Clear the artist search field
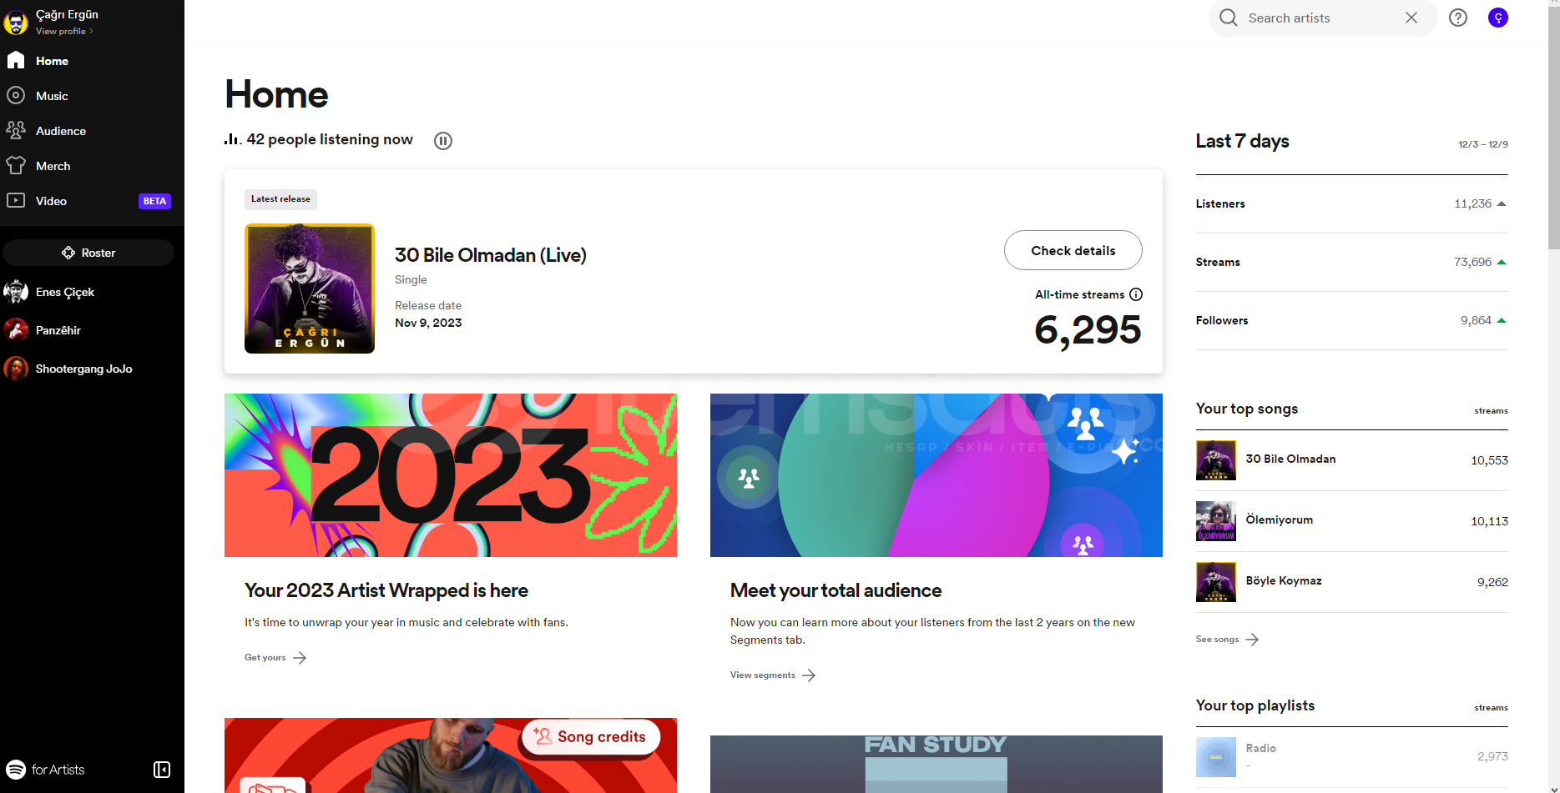This screenshot has width=1560, height=793. pyautogui.click(x=1411, y=18)
